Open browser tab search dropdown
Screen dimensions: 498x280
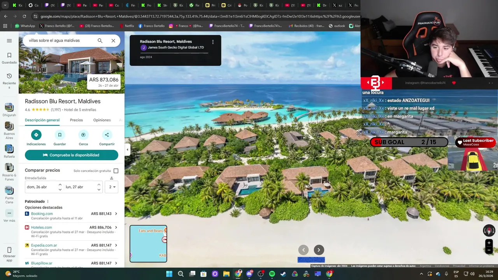coord(5,5)
